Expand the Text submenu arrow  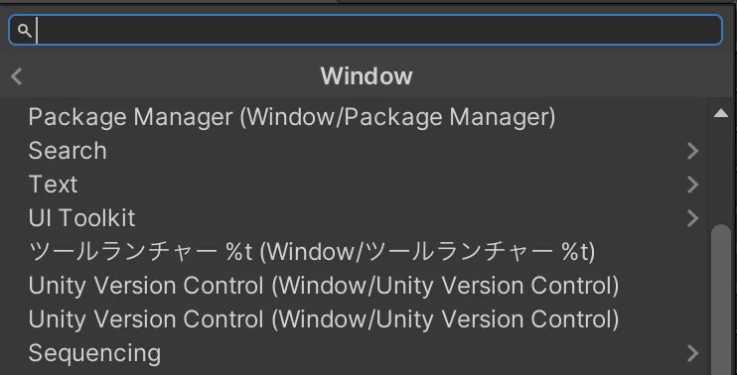693,185
